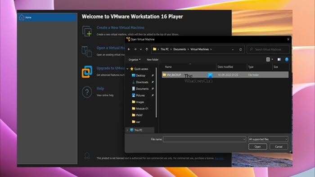Click the Quick access star icon

132,69
